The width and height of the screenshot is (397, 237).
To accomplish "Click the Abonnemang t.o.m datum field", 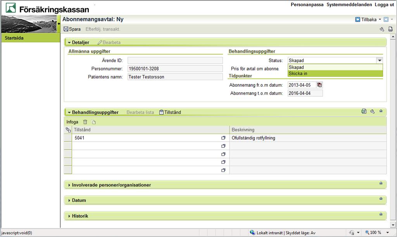I will click(x=305, y=93).
